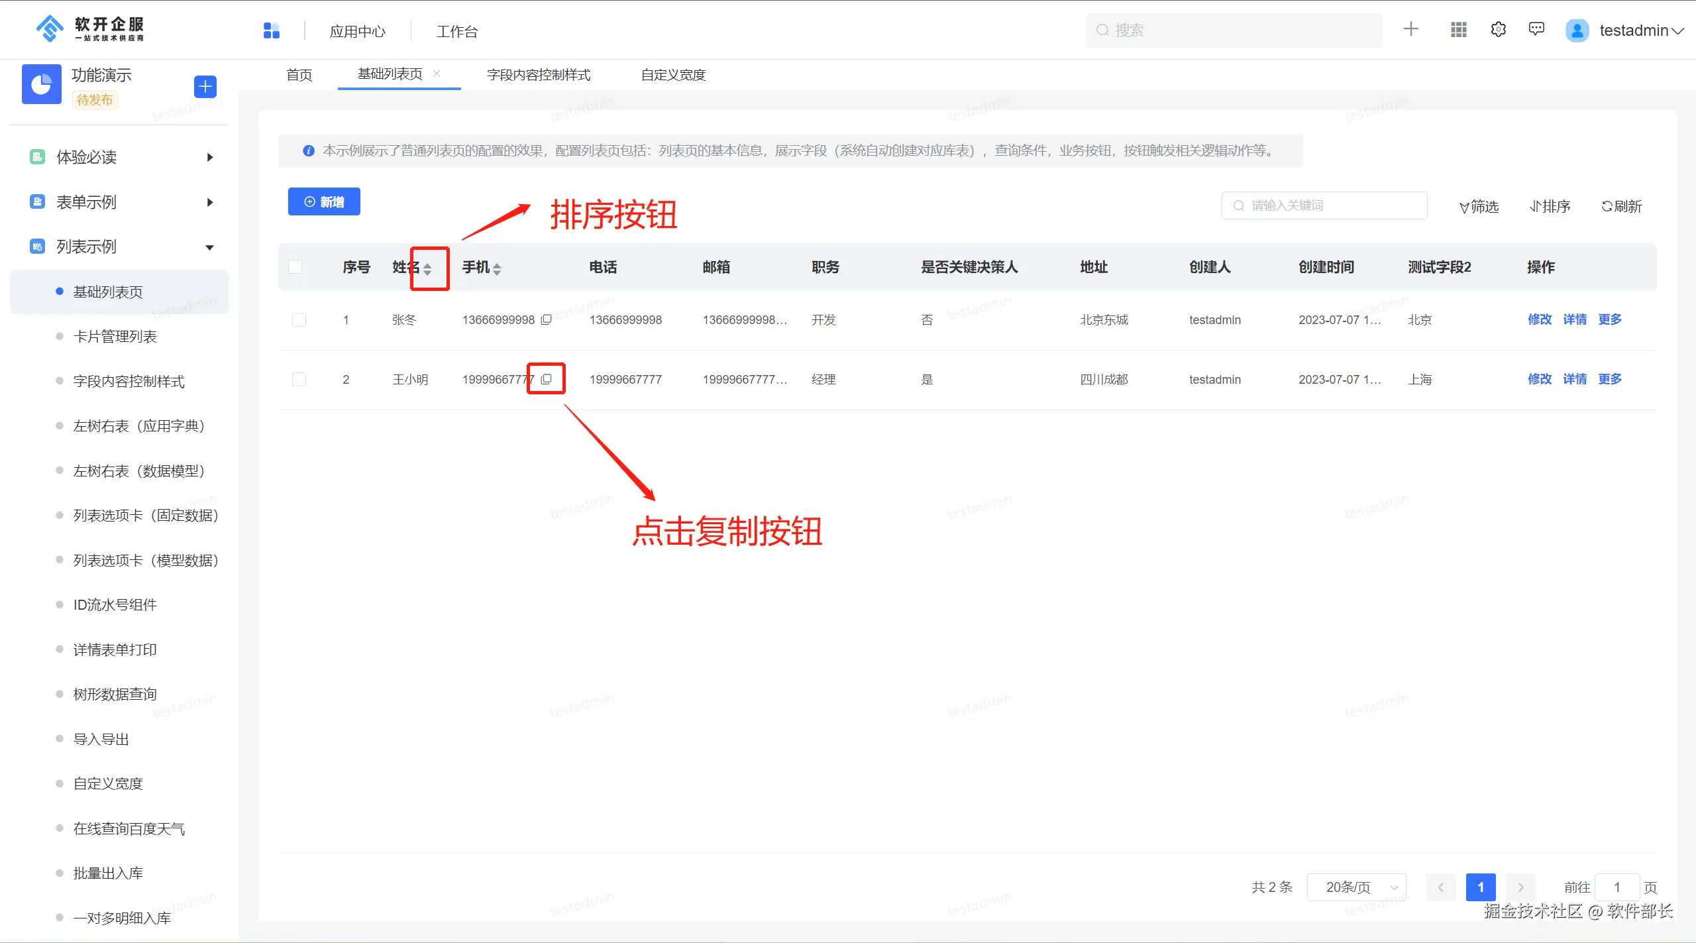Click the plus icon in top bar

coord(1410,29)
